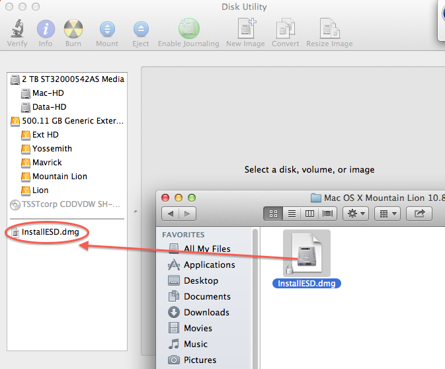Select InstallESD.dmg file icon in Finder
This screenshot has width=445, height=369.
pyautogui.click(x=307, y=253)
